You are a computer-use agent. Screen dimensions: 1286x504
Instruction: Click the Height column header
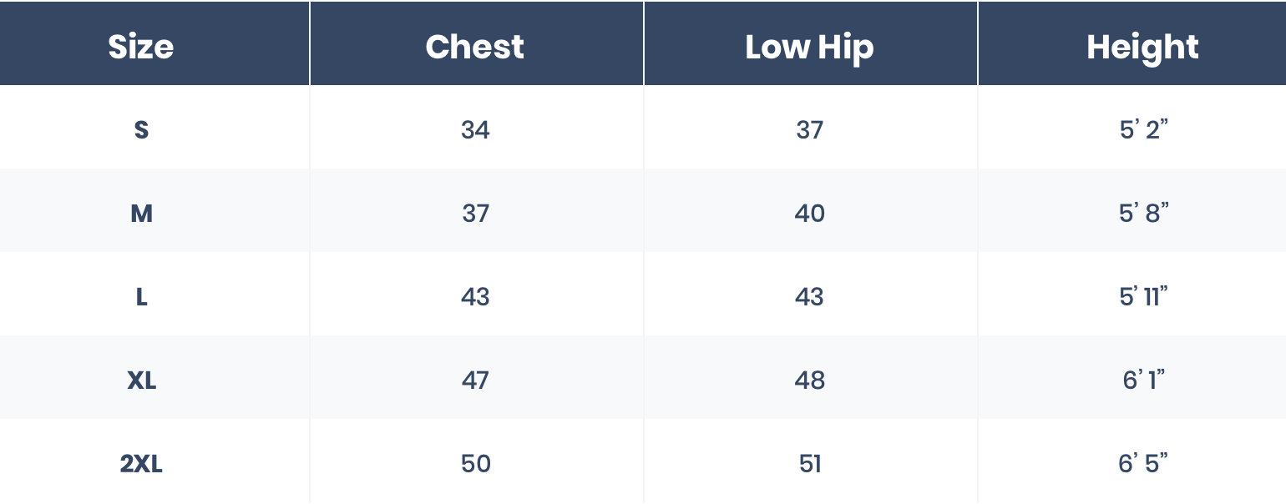pos(1142,47)
